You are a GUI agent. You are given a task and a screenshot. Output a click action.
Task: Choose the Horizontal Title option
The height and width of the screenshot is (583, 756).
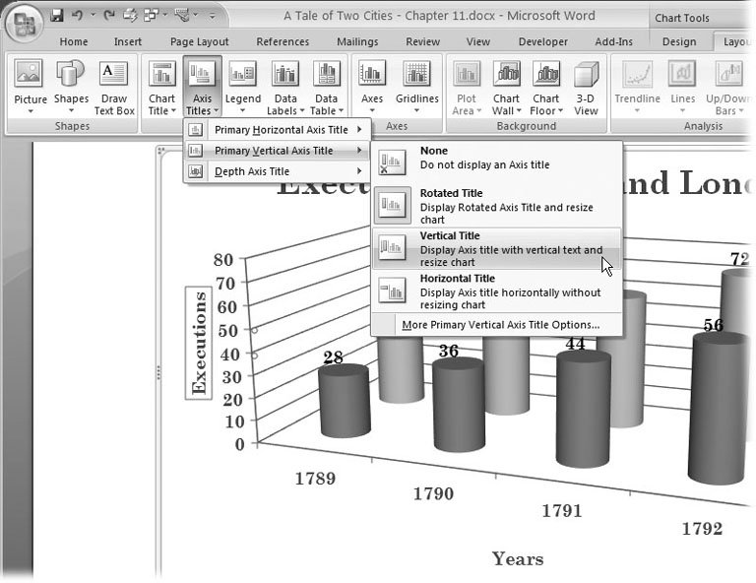pyautogui.click(x=496, y=291)
